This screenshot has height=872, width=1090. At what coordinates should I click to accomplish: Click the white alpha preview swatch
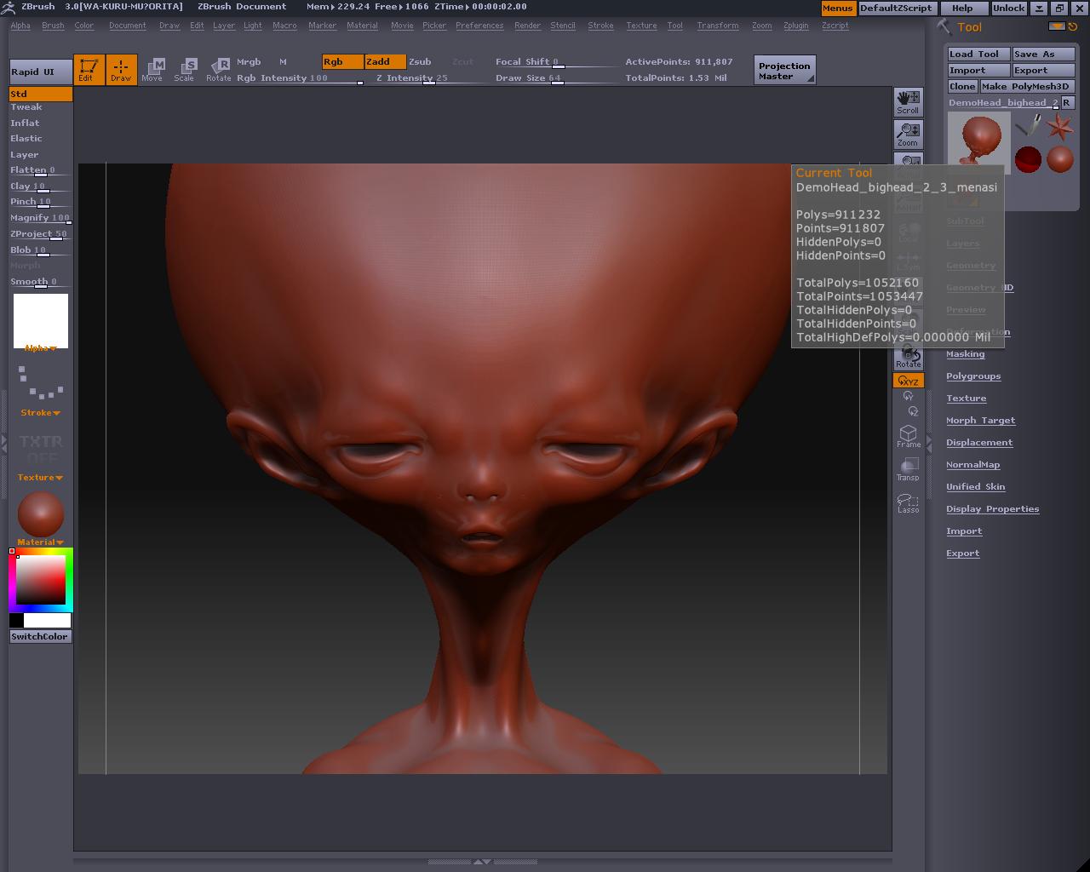tap(41, 319)
